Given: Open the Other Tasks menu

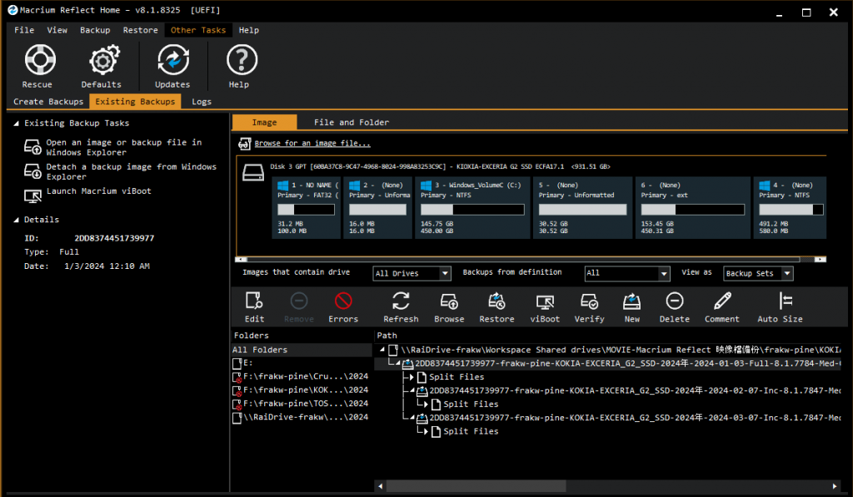Looking at the screenshot, I should click(198, 30).
